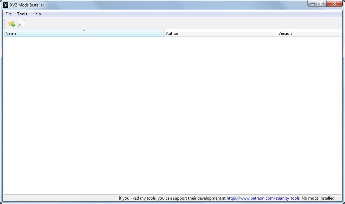Sort mods by the Name column

pyautogui.click(x=84, y=33)
